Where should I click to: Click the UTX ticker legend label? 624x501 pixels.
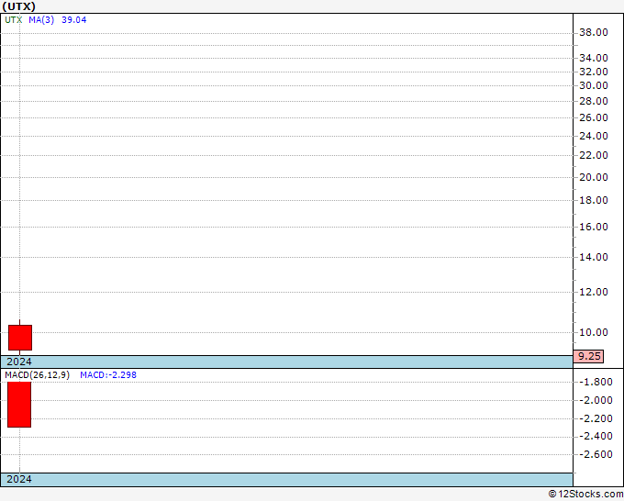tap(14, 20)
